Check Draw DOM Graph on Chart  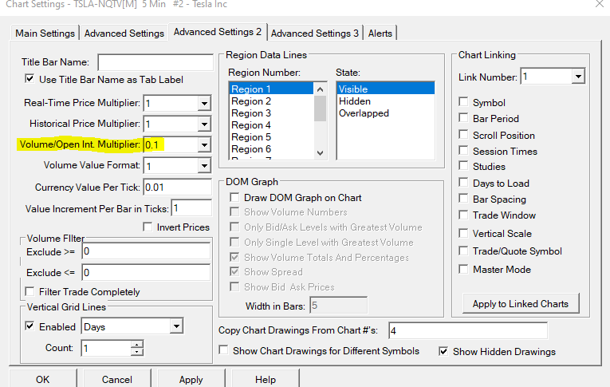click(x=234, y=197)
